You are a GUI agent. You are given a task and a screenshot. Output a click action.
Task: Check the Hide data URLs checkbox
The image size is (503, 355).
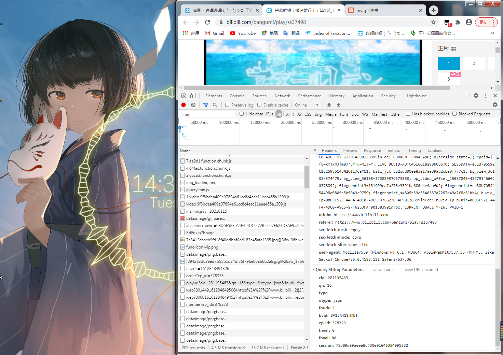[242, 114]
